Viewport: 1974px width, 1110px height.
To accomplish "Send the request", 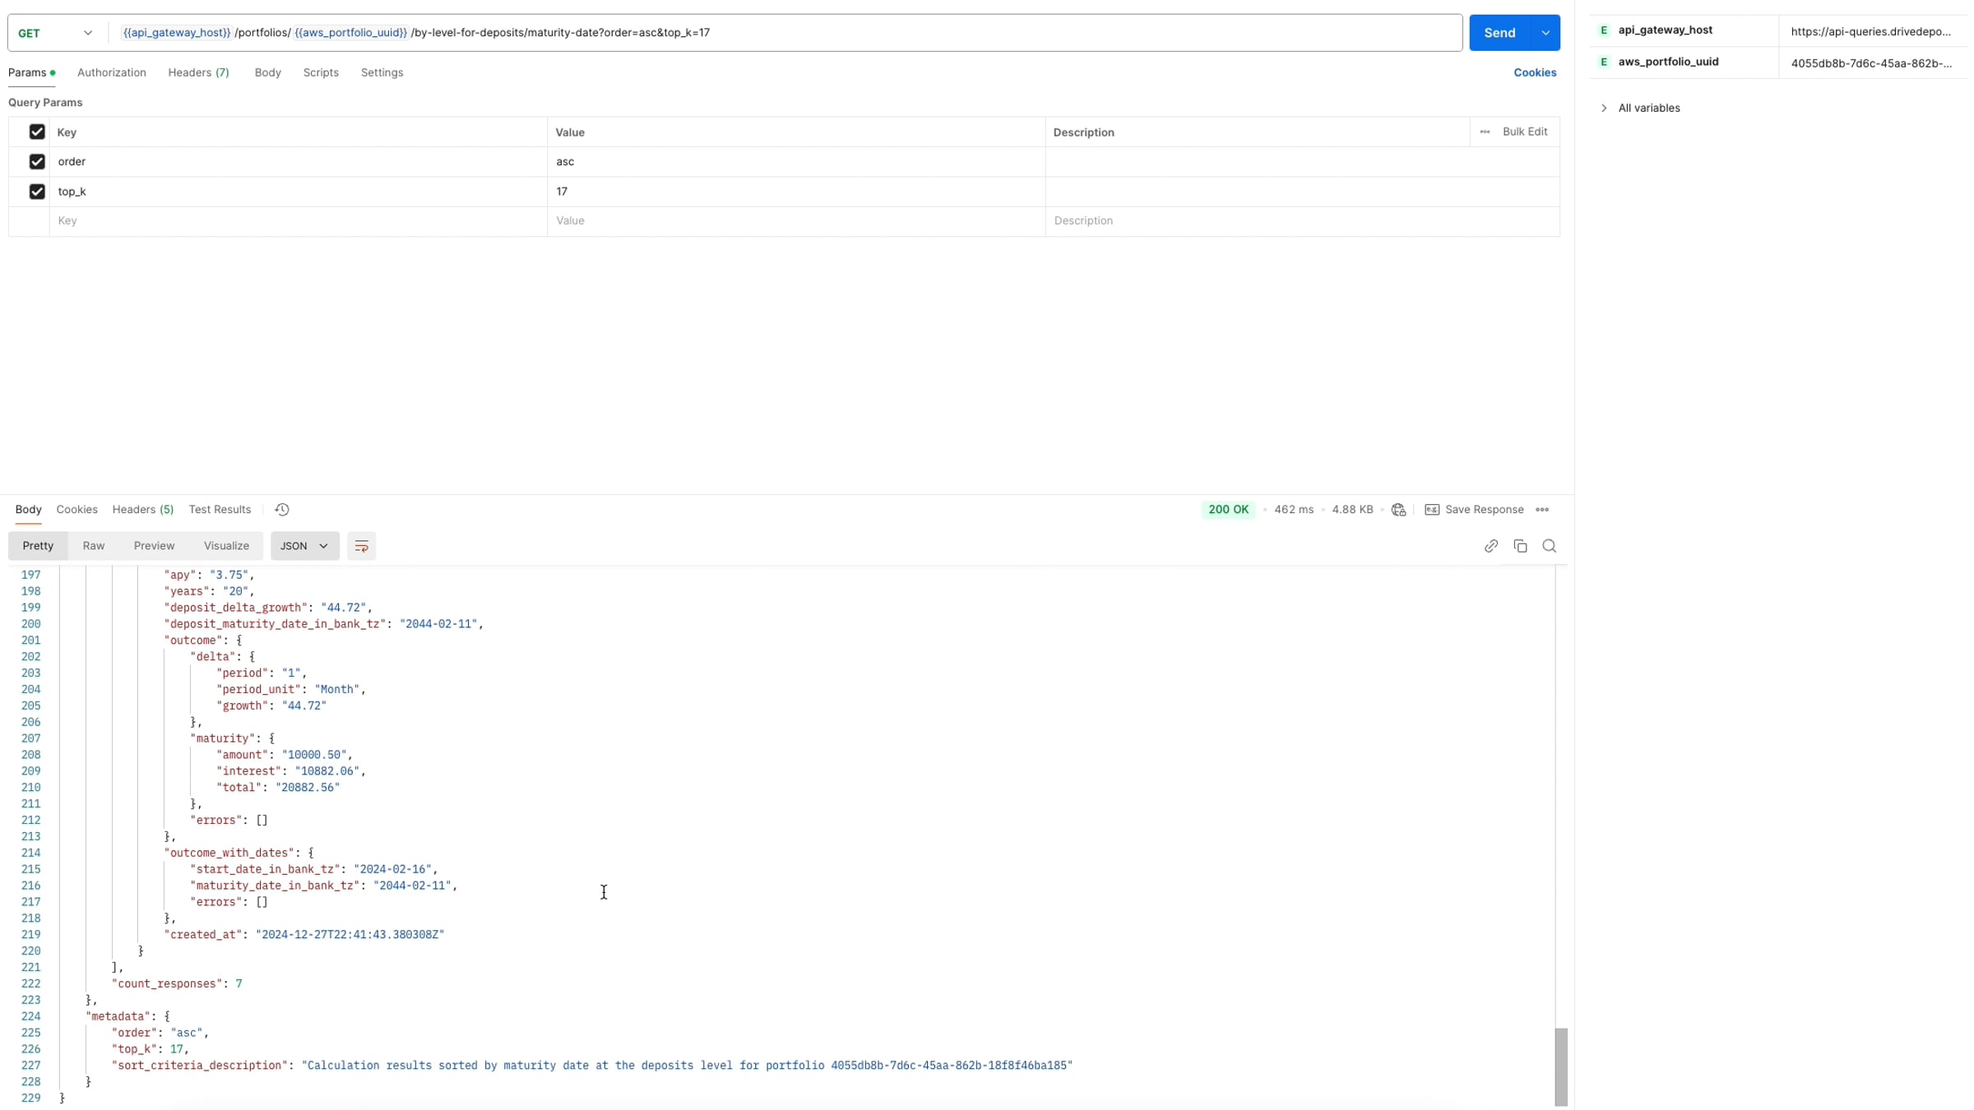I will tap(1499, 33).
